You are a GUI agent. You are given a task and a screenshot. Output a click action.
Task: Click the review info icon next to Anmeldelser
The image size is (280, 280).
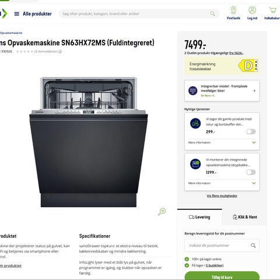tap(60, 51)
